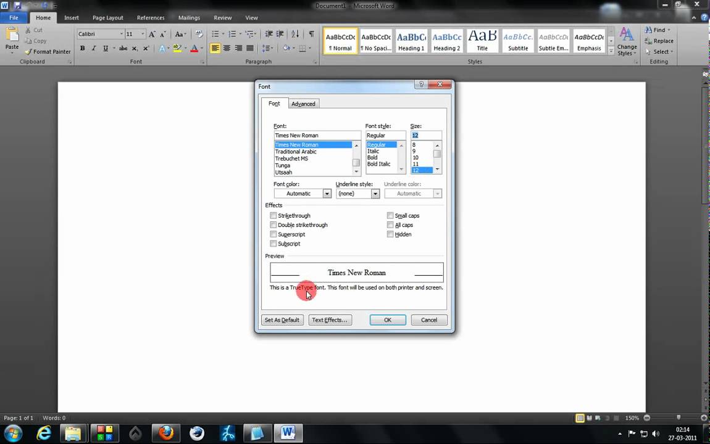This screenshot has height=444, width=710.
Task: Open the line spacing dropdown
Action: point(267,48)
